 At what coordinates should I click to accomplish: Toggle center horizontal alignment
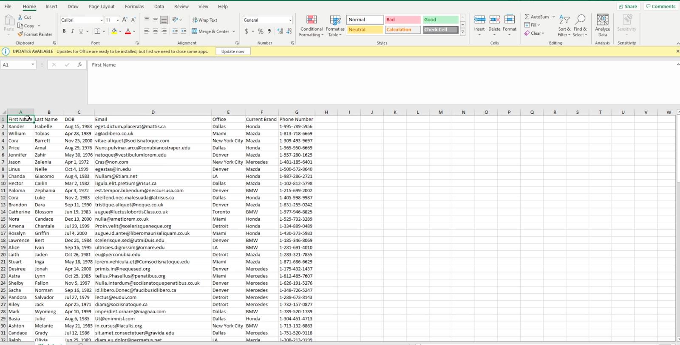coord(155,31)
